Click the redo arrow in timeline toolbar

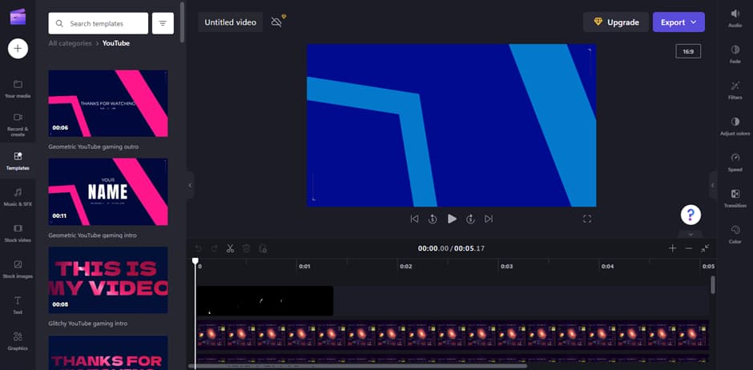(x=214, y=248)
